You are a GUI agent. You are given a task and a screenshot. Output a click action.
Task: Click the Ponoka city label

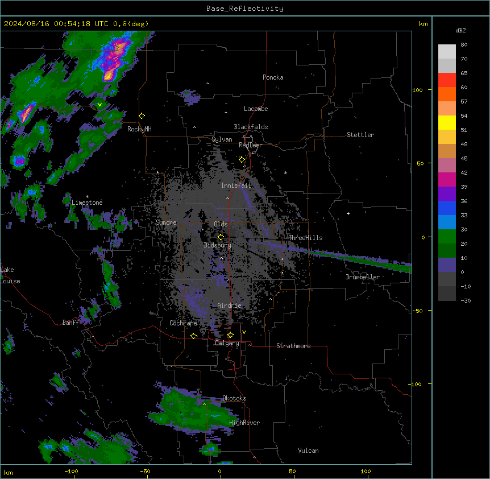273,77
